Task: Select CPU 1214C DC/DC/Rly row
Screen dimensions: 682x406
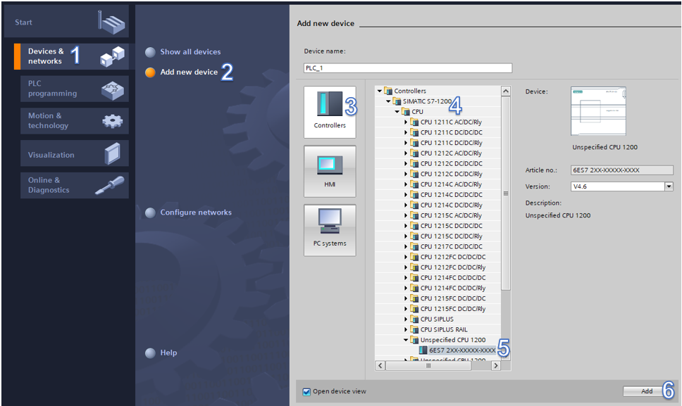Action: coord(438,205)
